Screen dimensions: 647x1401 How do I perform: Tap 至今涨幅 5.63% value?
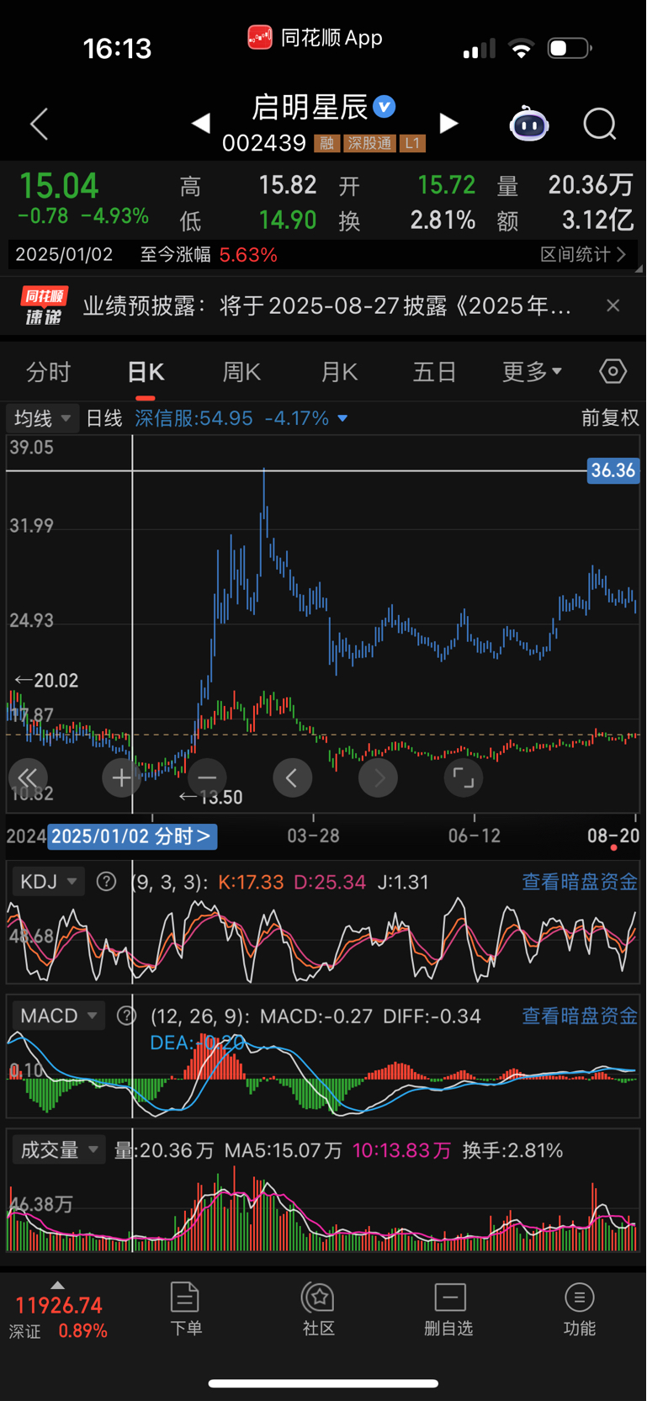coord(248,254)
